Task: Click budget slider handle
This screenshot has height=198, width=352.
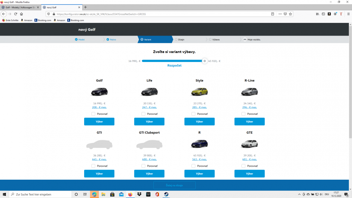Action: [205, 61]
